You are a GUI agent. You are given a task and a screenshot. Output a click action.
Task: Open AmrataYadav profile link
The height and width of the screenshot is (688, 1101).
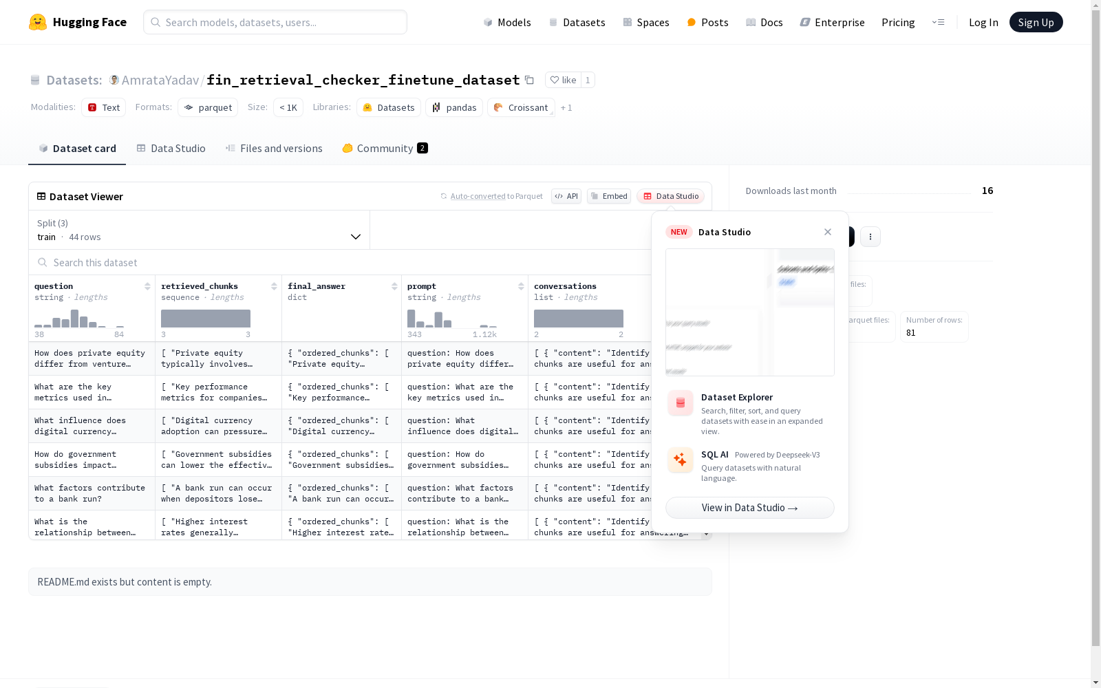(160, 80)
